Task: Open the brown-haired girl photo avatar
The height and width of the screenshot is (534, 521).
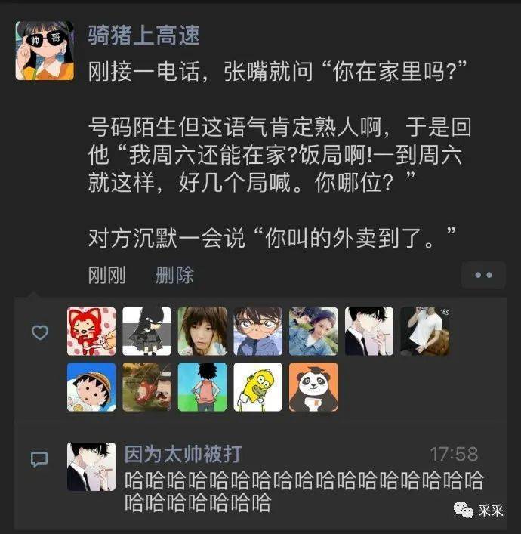Action: pos(202,332)
